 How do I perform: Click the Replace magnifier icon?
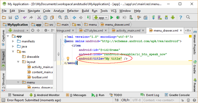point(66,17)
